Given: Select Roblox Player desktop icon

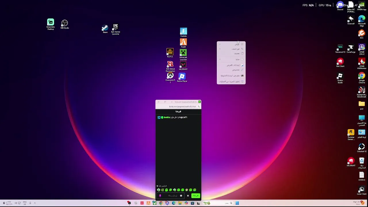Looking at the screenshot, I should (182, 78).
